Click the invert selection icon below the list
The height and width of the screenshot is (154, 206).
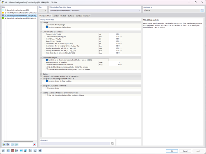[17, 145]
